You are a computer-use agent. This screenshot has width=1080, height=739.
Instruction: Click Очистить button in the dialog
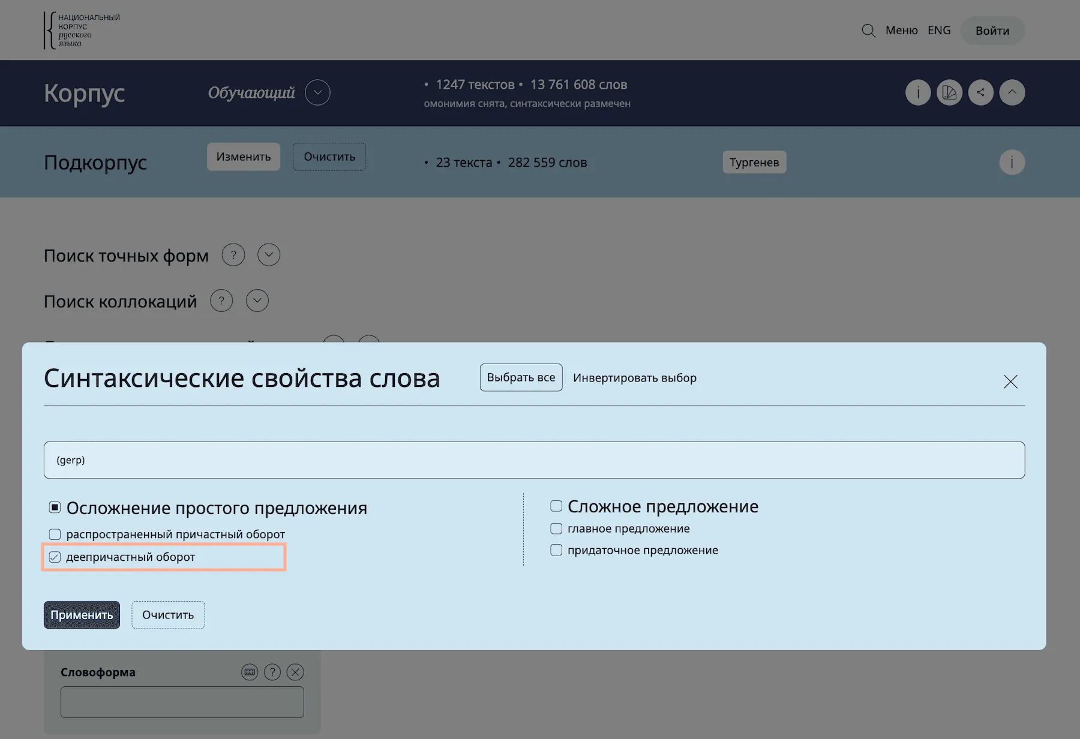coord(168,615)
